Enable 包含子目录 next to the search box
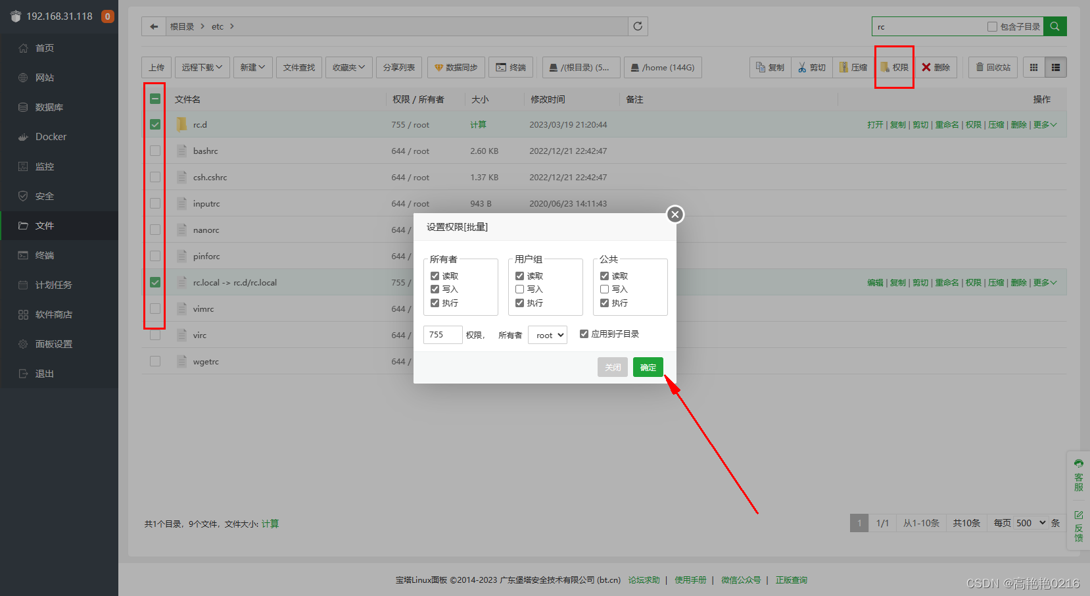Screen dimensions: 1090x596 (x=992, y=26)
